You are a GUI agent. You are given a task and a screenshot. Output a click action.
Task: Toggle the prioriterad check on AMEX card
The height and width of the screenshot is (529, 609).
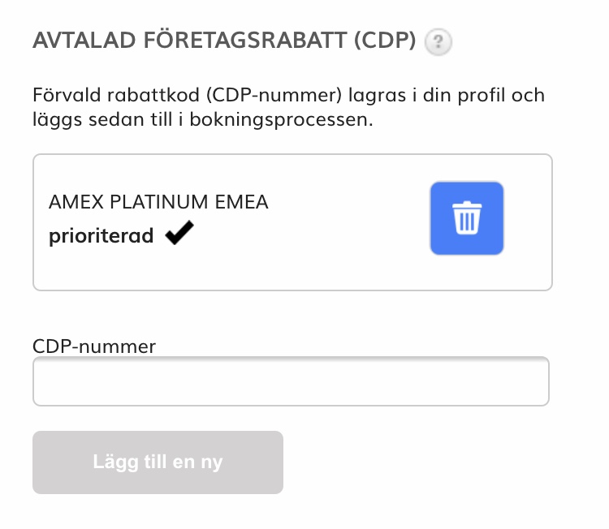(179, 235)
